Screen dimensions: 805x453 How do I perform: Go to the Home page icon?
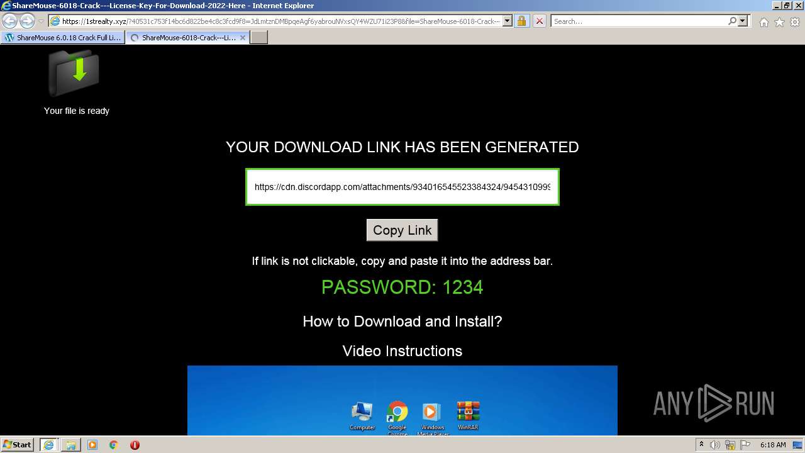coord(763,22)
